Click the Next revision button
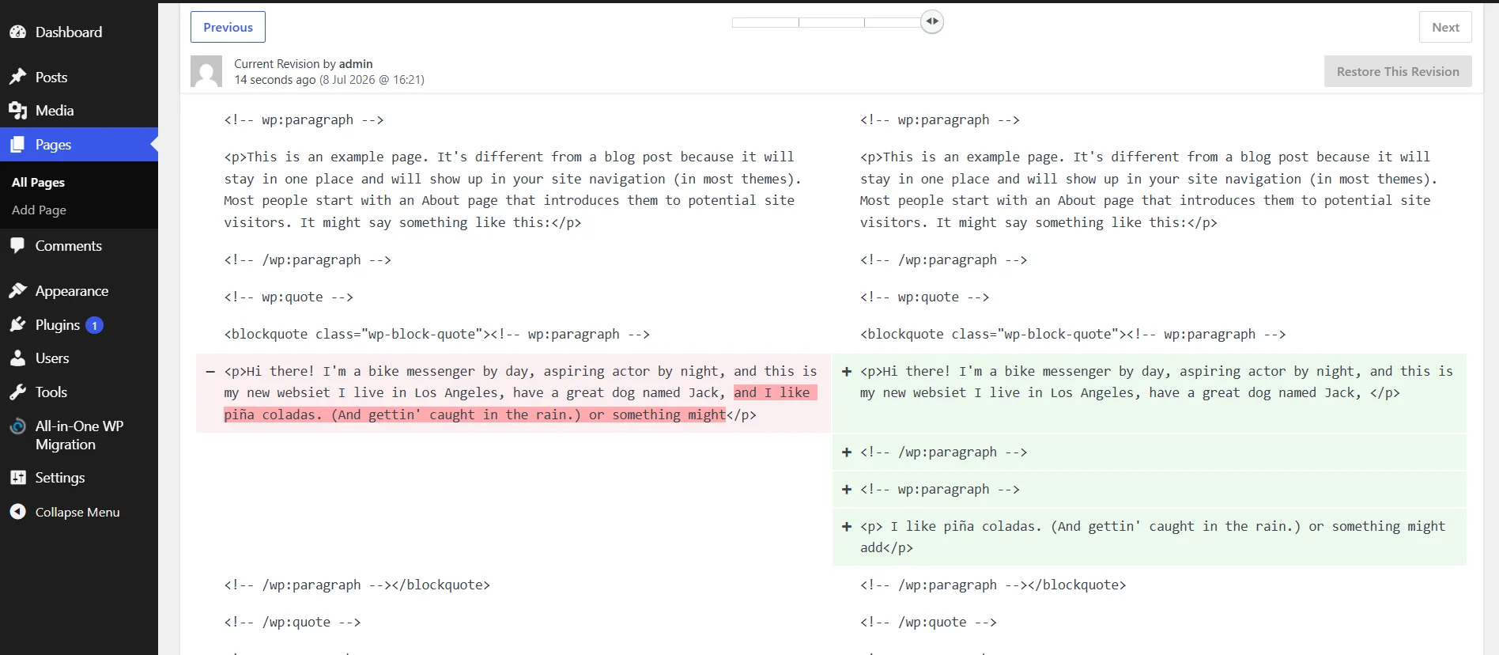Image resolution: width=1499 pixels, height=655 pixels. pyautogui.click(x=1445, y=27)
